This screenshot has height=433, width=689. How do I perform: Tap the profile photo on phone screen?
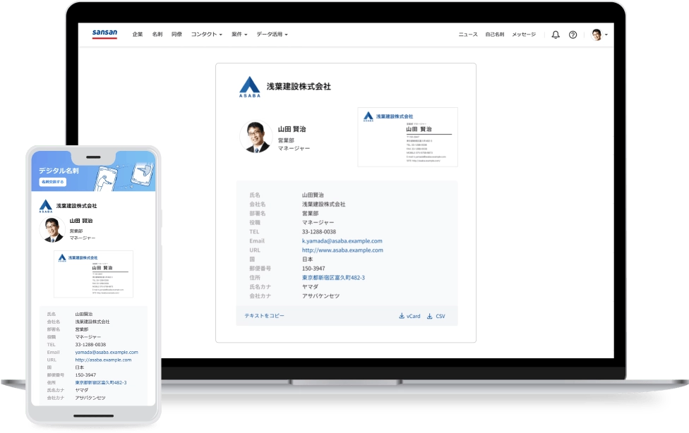(x=52, y=230)
